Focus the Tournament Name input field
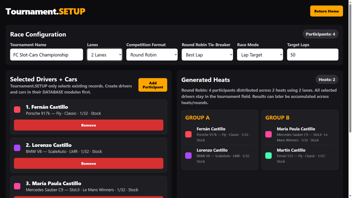This screenshot has width=352, height=198. click(46, 55)
